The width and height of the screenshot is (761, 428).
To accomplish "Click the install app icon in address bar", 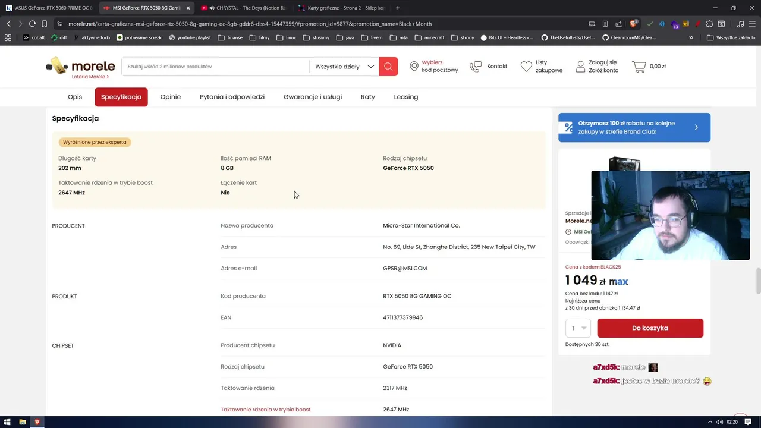I will tap(592, 24).
